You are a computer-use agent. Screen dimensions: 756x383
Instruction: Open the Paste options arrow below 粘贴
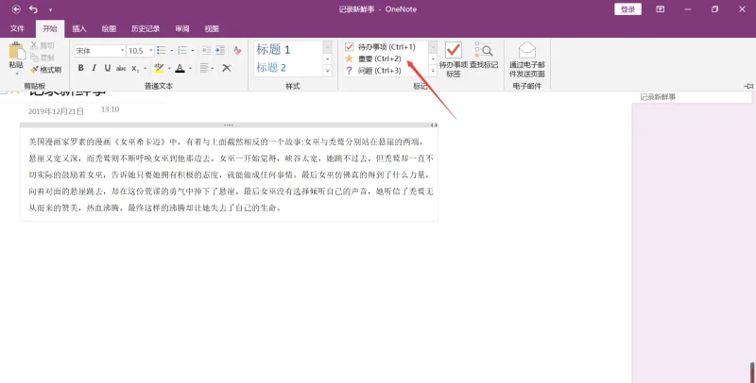[16, 74]
